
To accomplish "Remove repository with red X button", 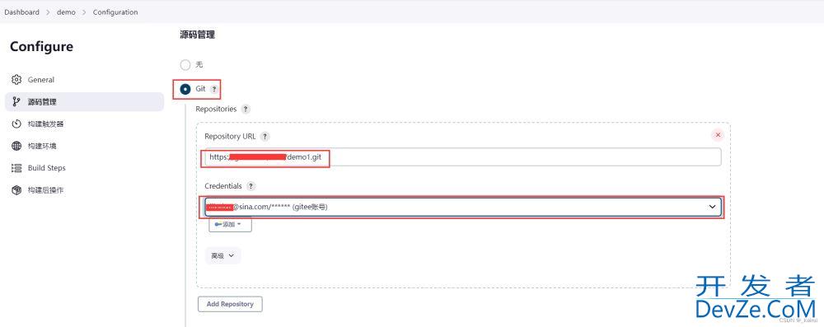I will click(718, 135).
